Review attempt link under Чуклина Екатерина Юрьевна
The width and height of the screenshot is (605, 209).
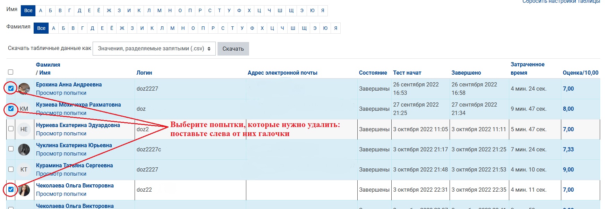61,153
